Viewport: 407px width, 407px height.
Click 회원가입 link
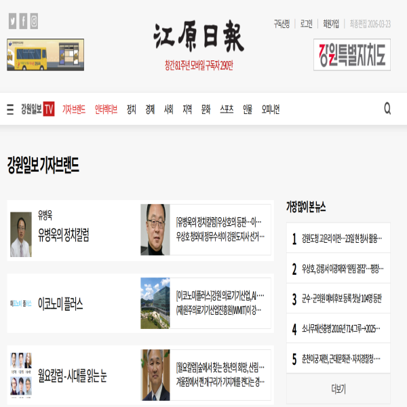331,24
